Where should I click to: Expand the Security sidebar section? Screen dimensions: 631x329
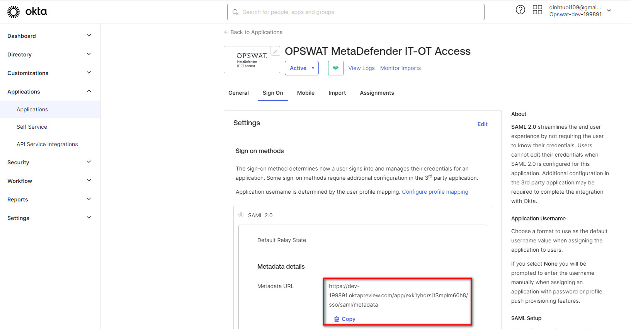[88, 162]
